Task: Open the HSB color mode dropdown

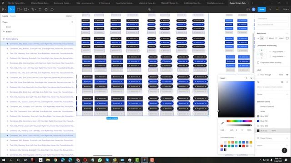Action: (223, 130)
